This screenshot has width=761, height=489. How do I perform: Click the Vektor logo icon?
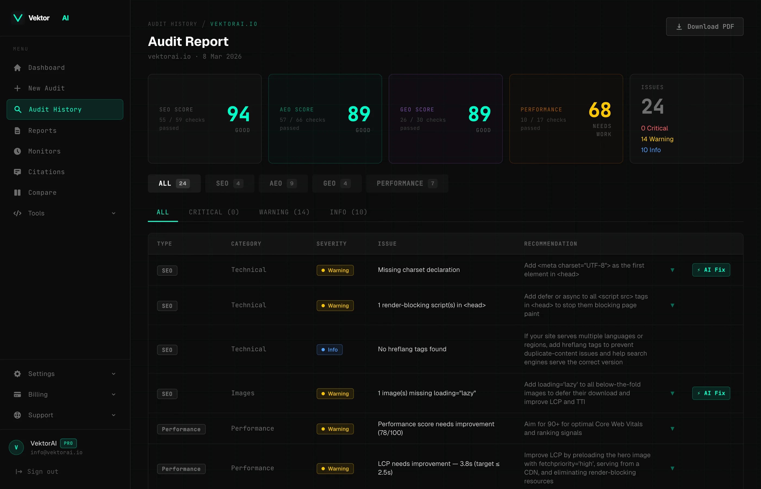click(17, 18)
